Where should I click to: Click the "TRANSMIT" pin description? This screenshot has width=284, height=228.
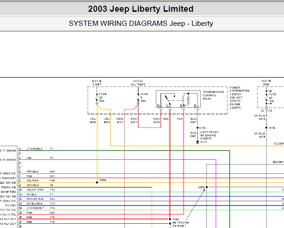[x=9, y=178]
